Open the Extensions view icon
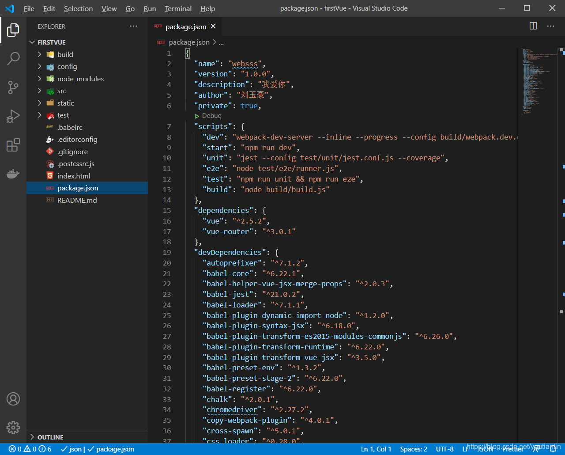The height and width of the screenshot is (455, 565). coord(13,145)
